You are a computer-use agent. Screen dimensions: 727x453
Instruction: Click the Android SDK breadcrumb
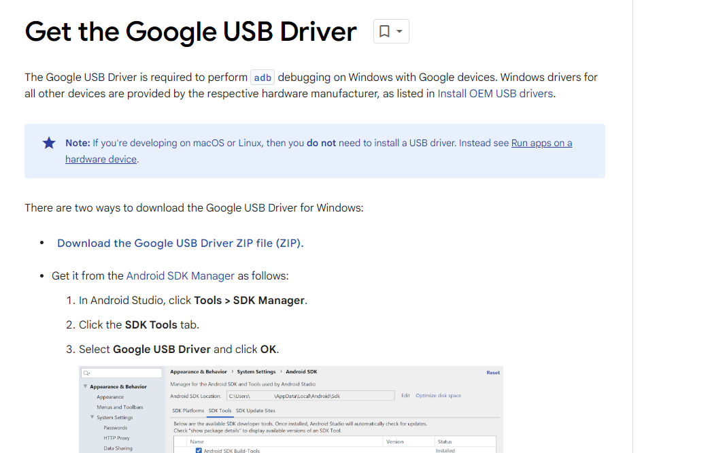click(301, 371)
